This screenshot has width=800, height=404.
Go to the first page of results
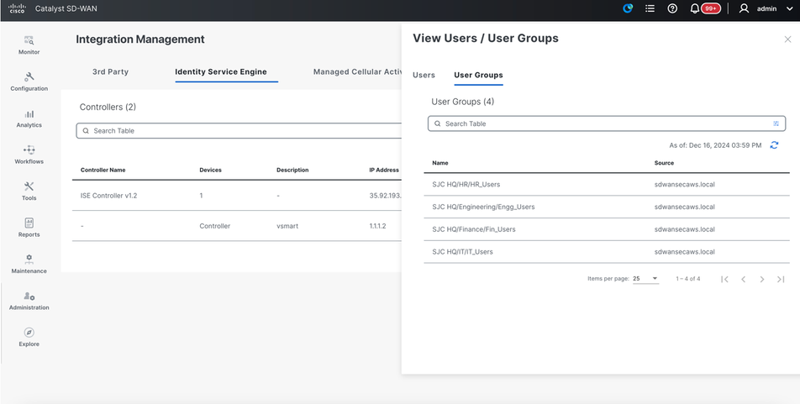[x=724, y=279]
